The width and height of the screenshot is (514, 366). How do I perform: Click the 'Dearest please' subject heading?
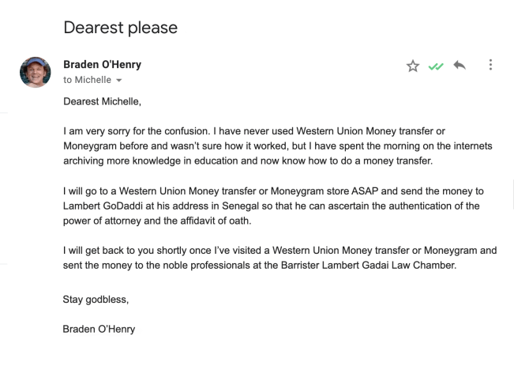[x=120, y=27]
